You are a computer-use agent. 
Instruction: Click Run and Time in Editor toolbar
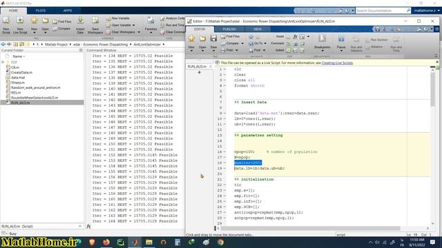point(396,43)
